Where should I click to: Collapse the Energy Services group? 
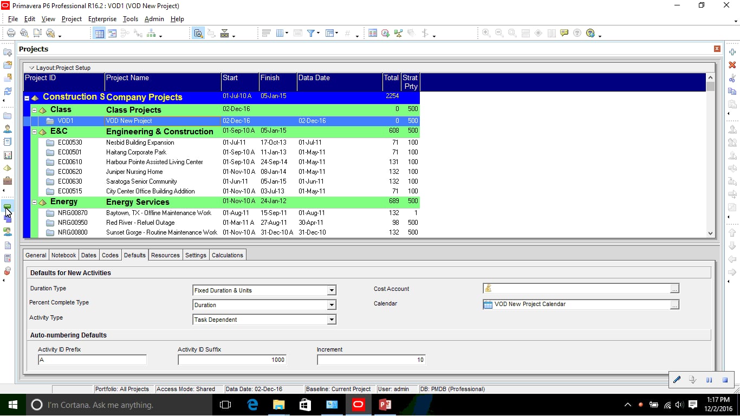[34, 202]
